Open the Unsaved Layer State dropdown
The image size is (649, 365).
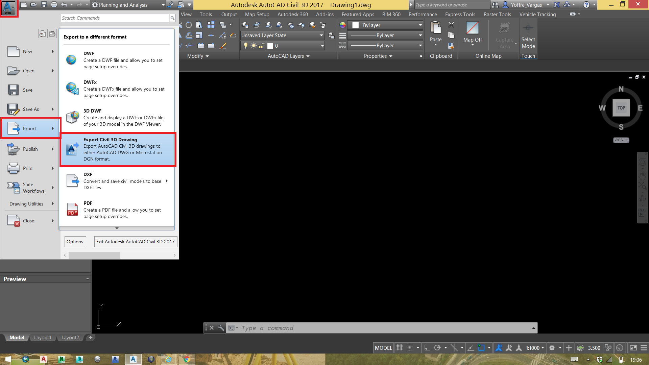[282, 35]
